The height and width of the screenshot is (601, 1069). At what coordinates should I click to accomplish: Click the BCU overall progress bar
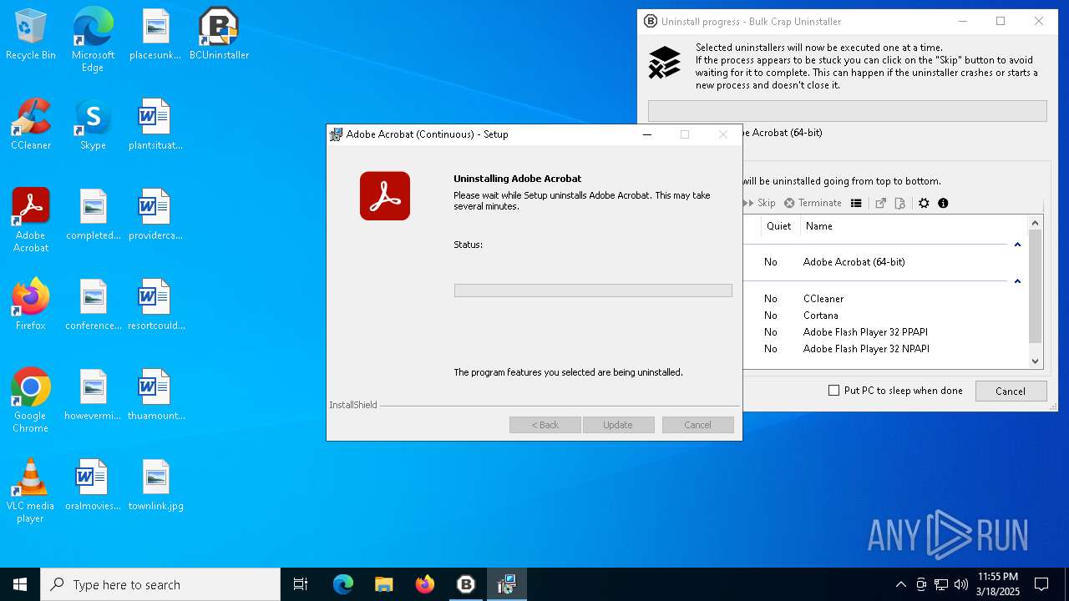(x=847, y=111)
